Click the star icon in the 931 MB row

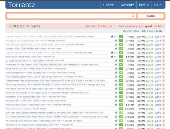tap(112, 53)
